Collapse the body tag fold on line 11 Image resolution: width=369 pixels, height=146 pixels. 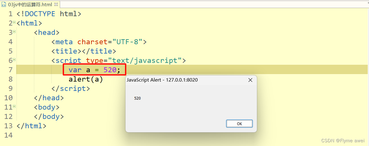pyautogui.click(x=14, y=106)
